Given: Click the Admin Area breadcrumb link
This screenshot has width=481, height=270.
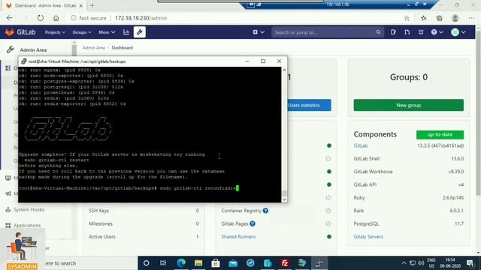Looking at the screenshot, I should tap(93, 48).
